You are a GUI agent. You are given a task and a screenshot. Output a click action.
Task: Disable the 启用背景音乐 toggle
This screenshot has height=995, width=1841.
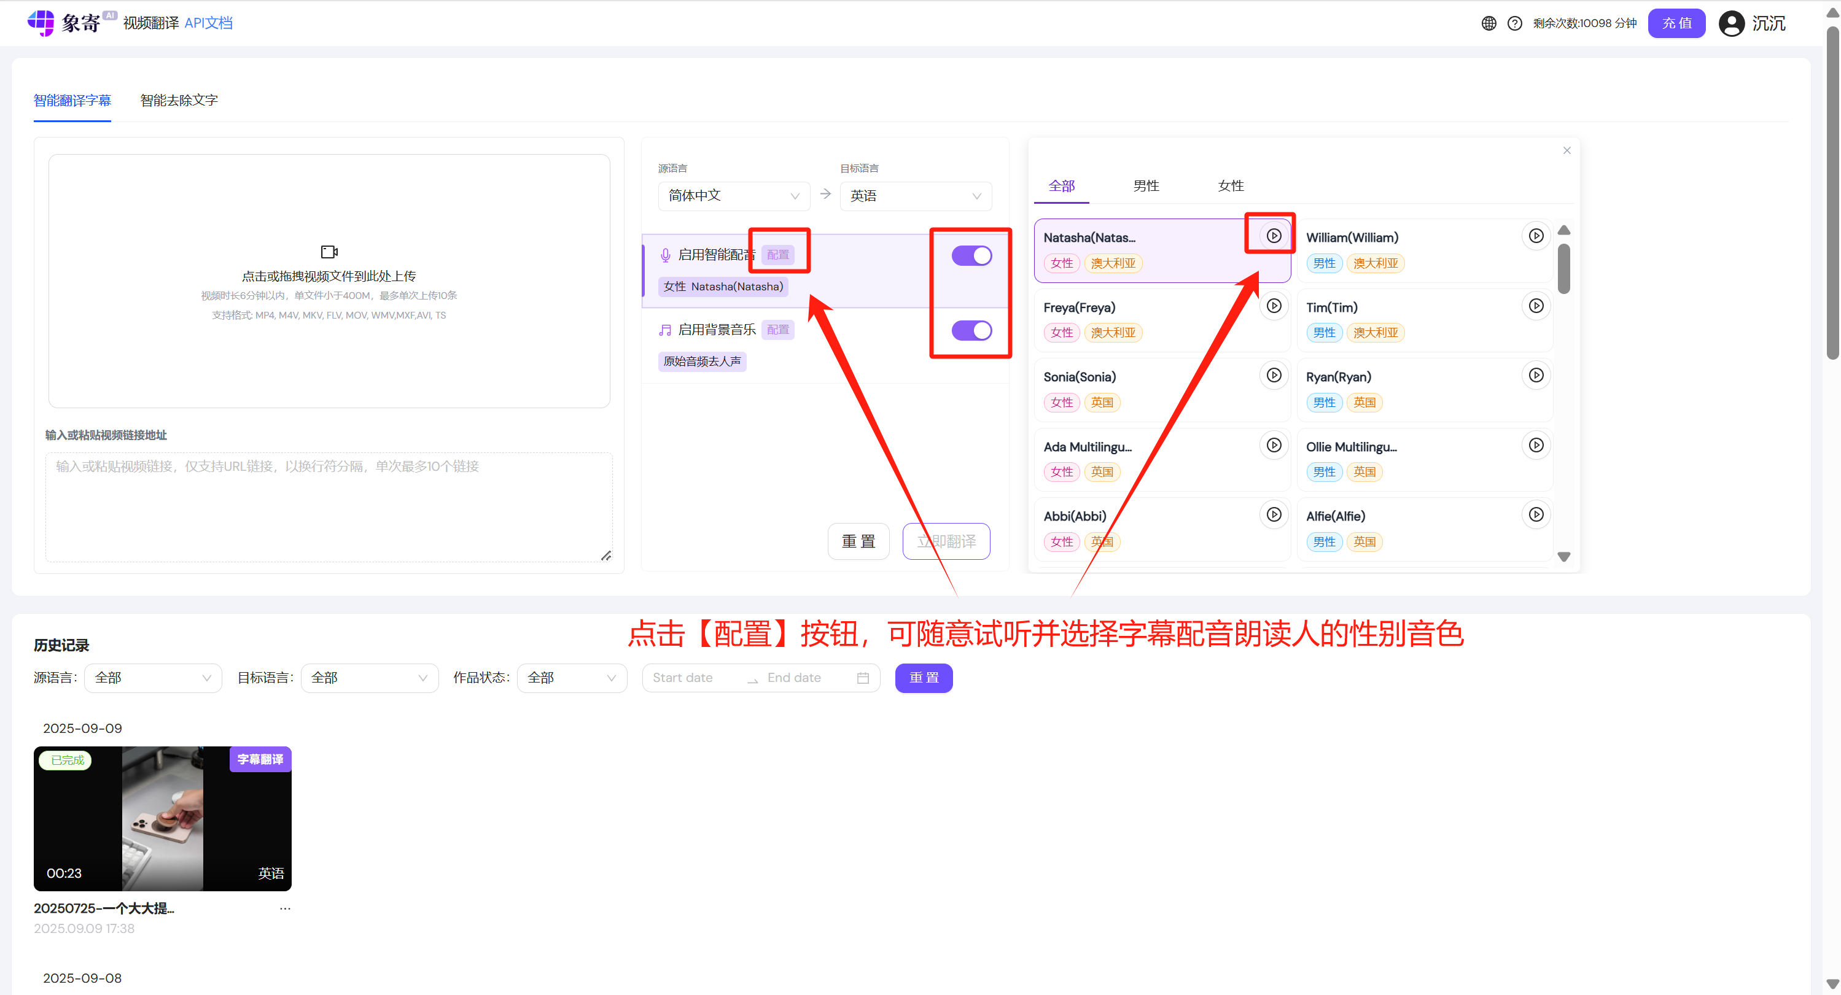(x=970, y=330)
